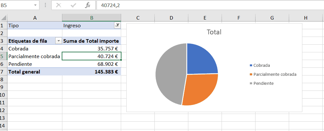This screenshot has height=131, width=324.
Task: Select column D header
Action: point(171,18)
